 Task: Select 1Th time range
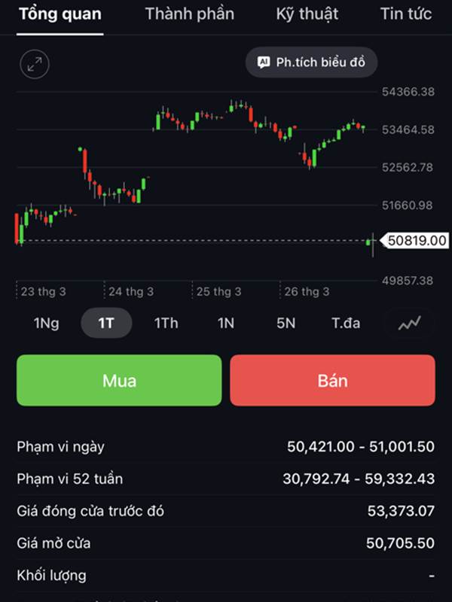(166, 323)
